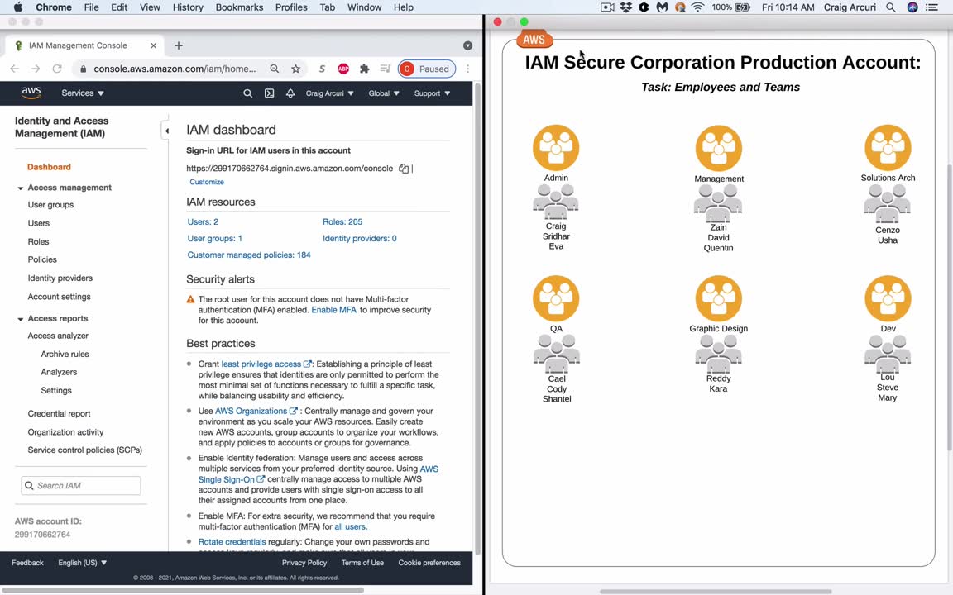Screen dimensions: 953x595
Task: Click the Users: 2 link
Action: (203, 221)
